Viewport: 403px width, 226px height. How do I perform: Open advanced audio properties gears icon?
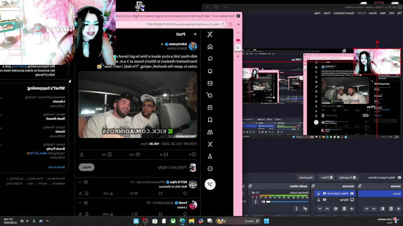305,209
